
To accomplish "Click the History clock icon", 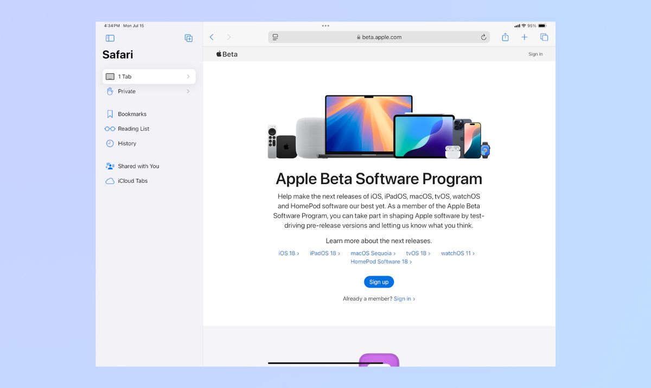I will click(110, 143).
